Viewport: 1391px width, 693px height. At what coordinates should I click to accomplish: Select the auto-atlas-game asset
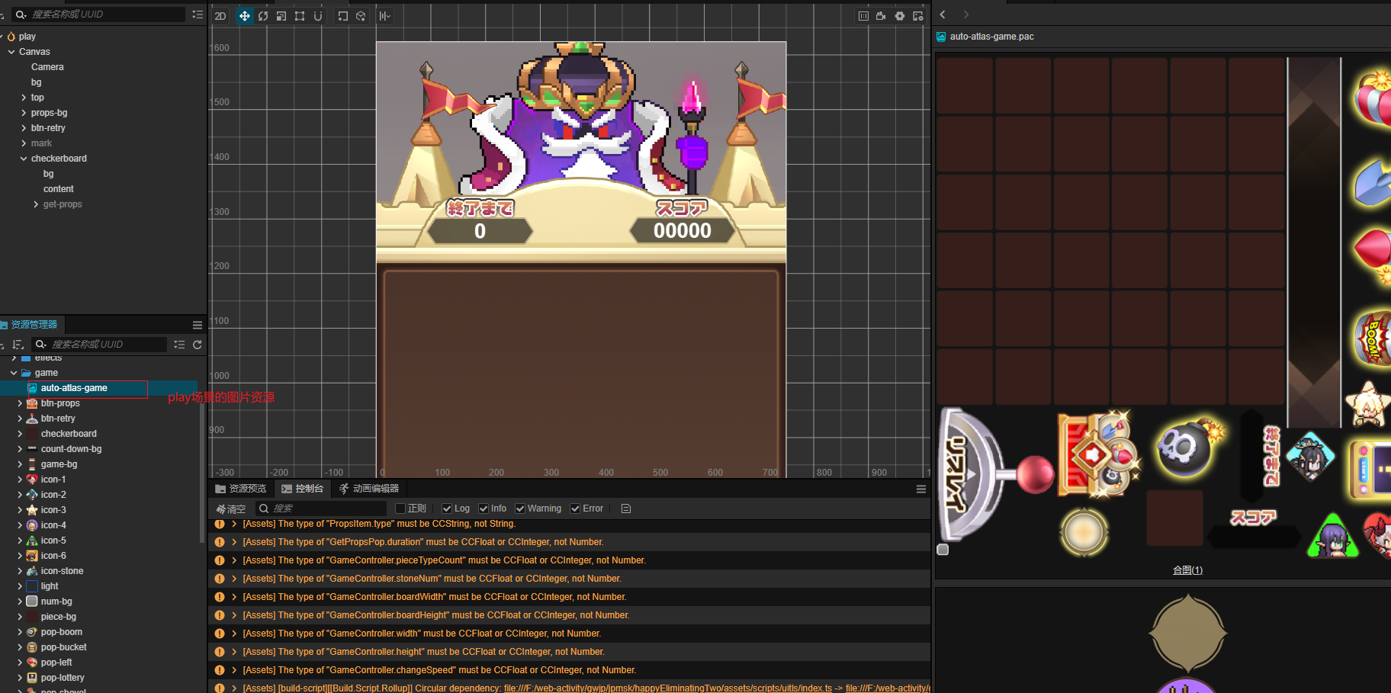(x=74, y=388)
